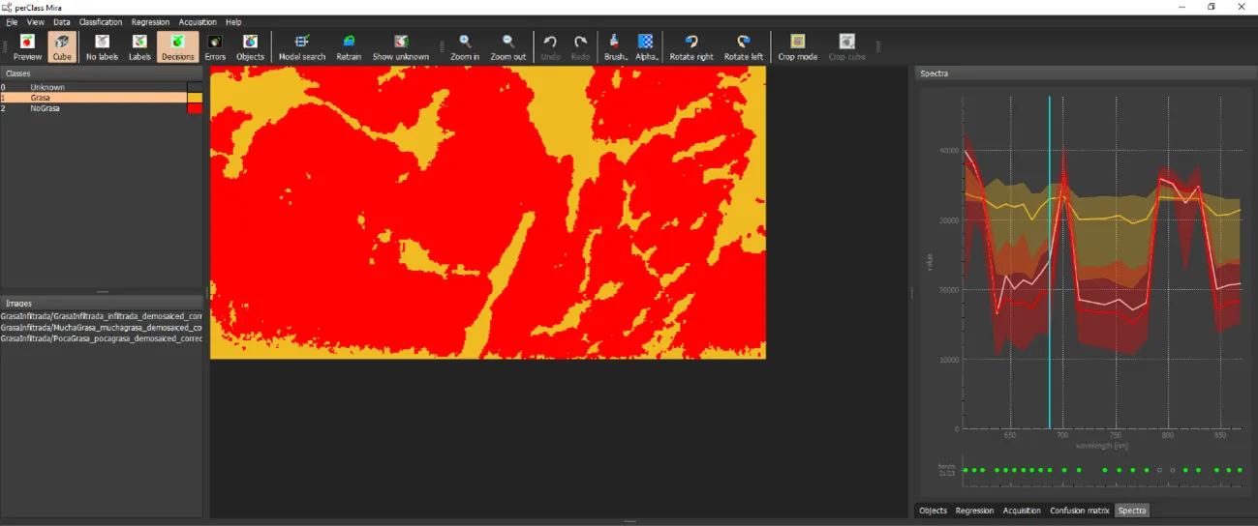
Task: Open the Classification menu
Action: [x=101, y=22]
